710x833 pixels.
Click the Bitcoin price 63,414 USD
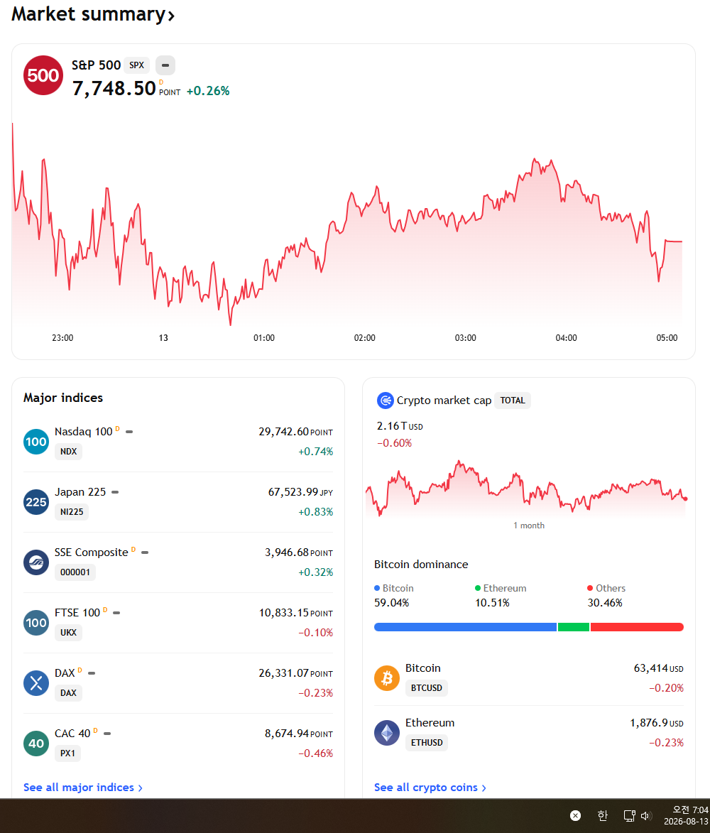coord(658,668)
